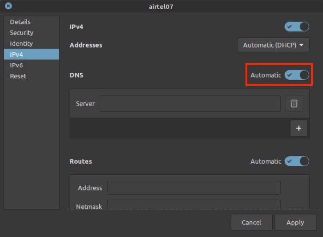Disable the DNS Automatic switch

pos(297,75)
